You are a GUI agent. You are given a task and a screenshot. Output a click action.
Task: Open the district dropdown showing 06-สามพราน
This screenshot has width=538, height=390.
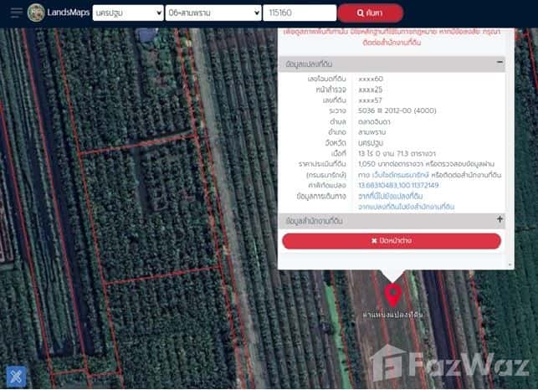(x=213, y=13)
